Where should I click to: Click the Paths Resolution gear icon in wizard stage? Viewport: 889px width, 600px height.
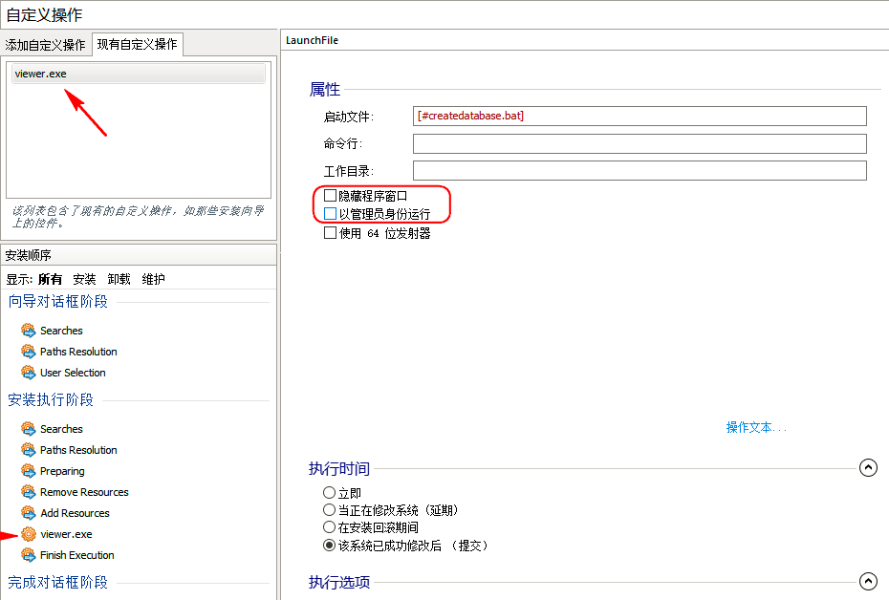point(28,352)
